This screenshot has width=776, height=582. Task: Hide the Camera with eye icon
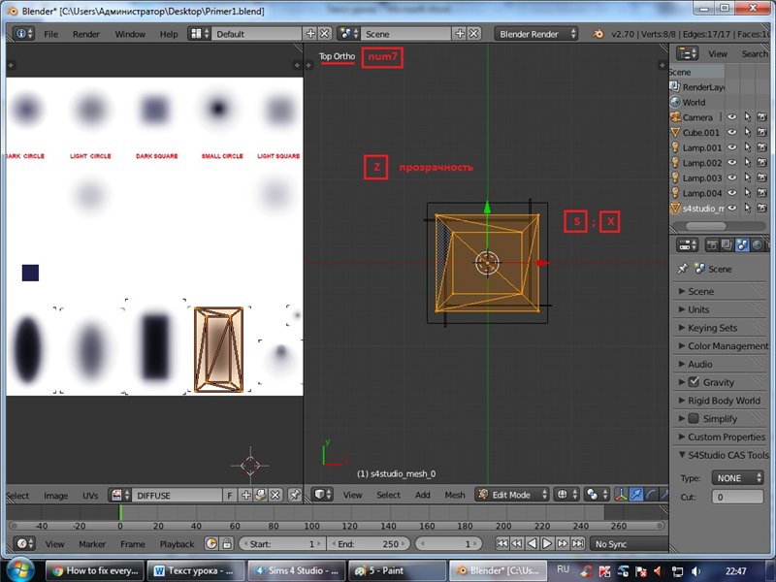(x=732, y=117)
